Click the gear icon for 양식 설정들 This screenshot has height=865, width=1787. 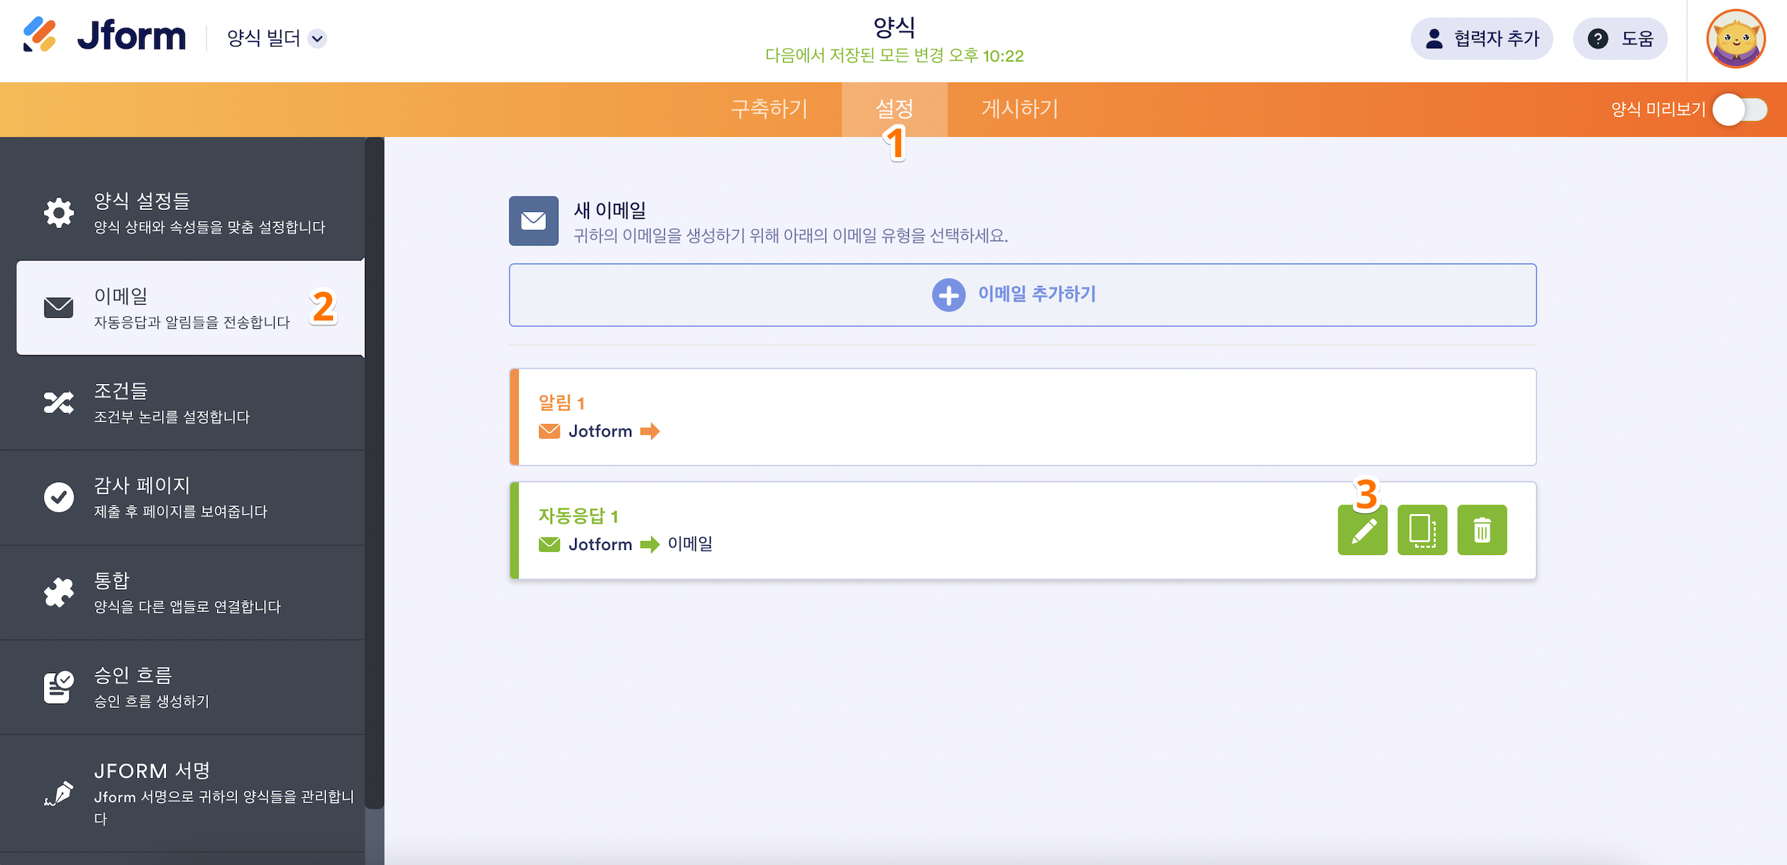tap(59, 213)
